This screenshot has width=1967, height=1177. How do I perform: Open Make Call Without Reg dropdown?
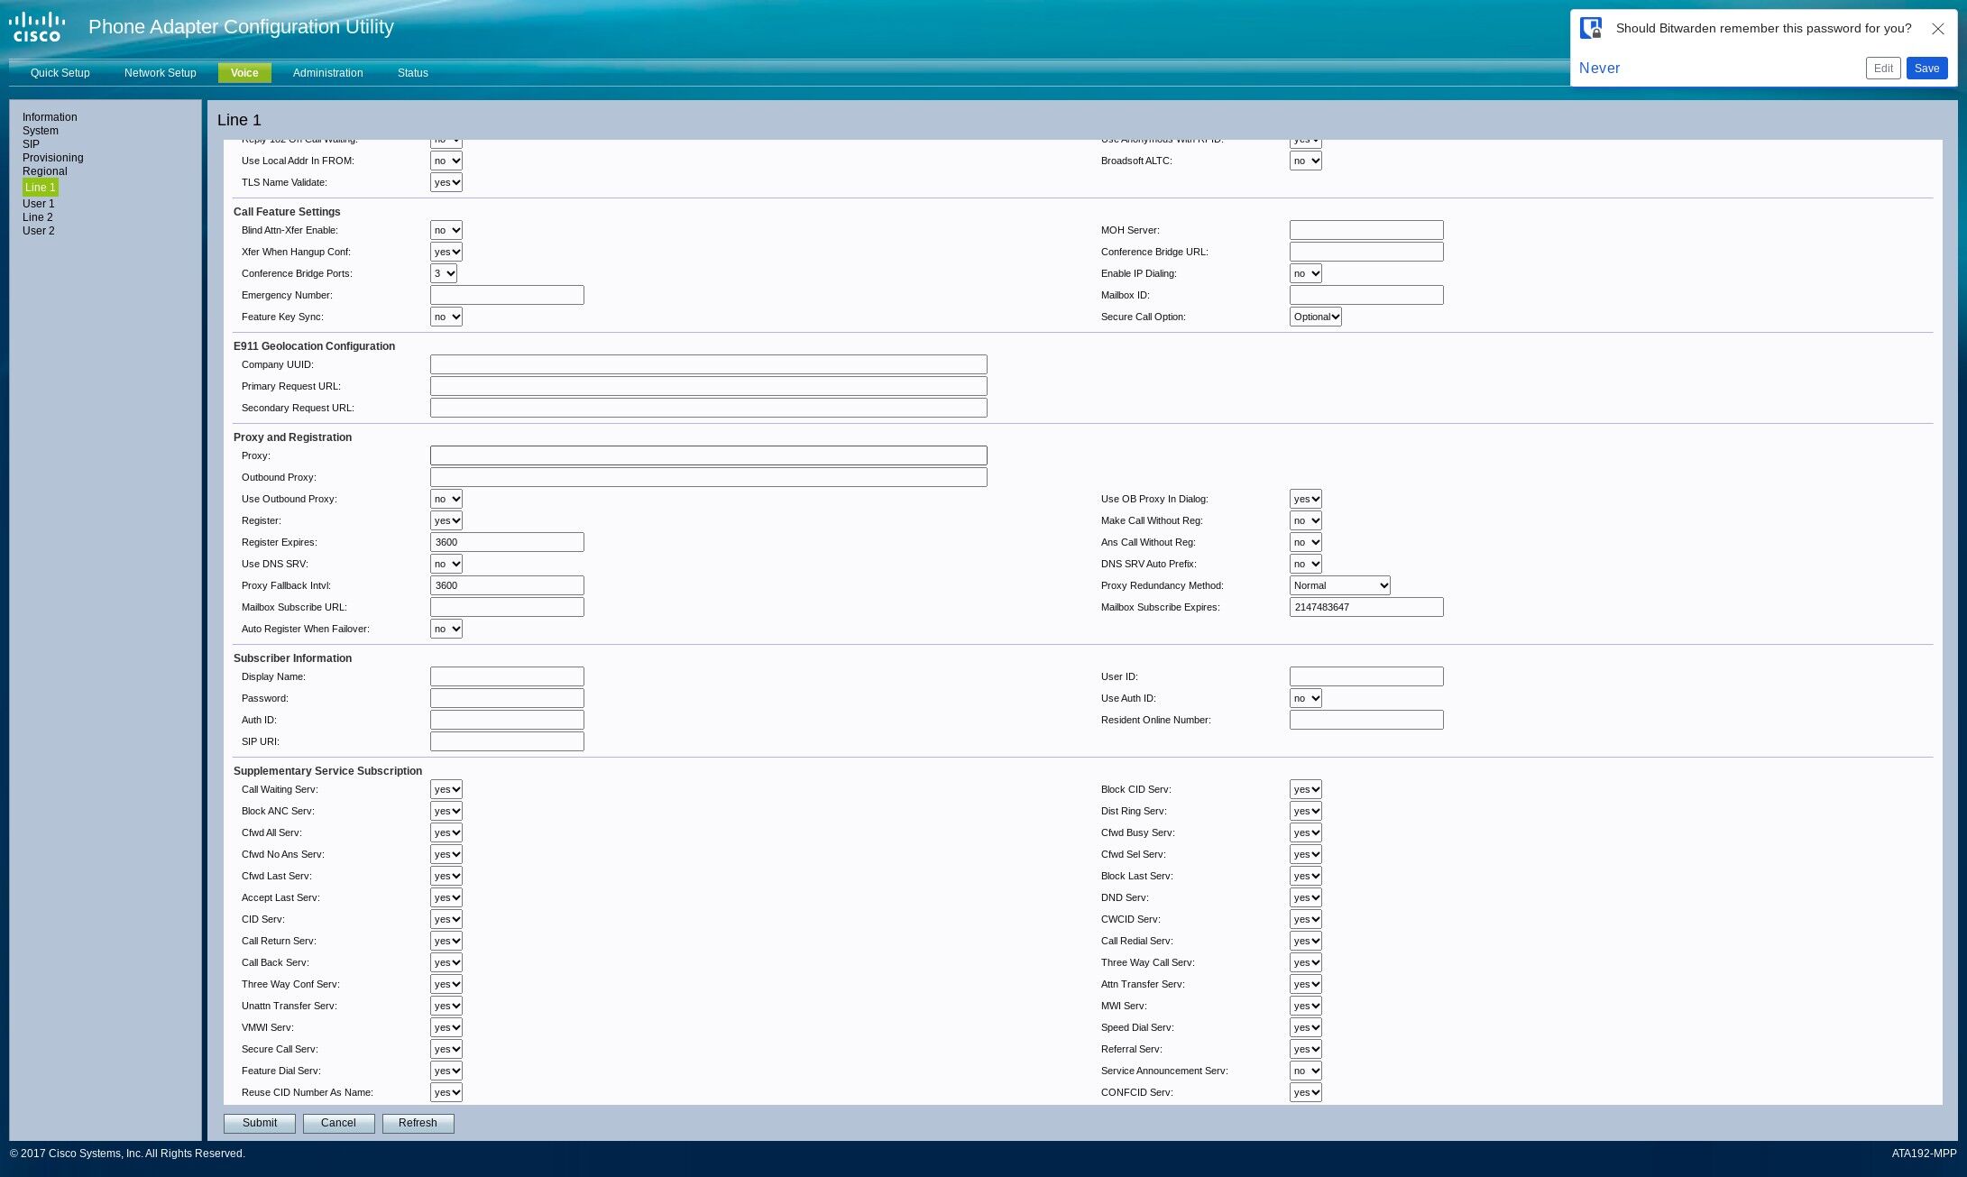(x=1306, y=521)
